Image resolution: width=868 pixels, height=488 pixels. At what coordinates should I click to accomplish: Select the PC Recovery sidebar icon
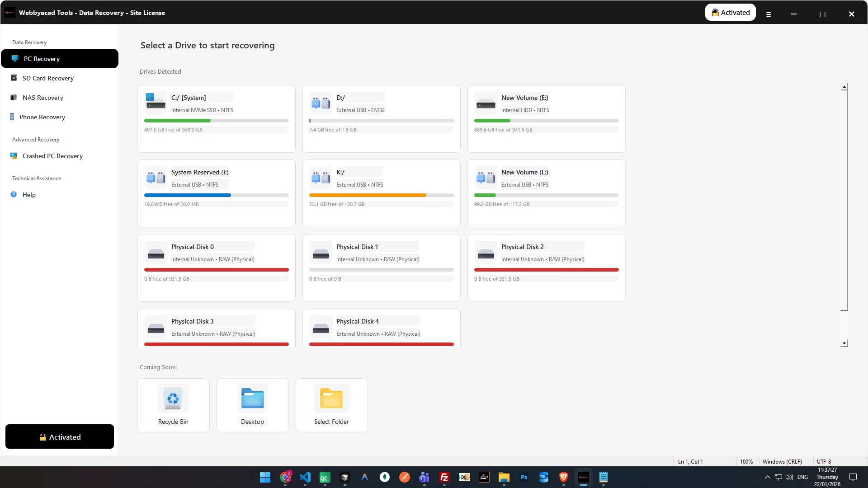[x=14, y=58]
